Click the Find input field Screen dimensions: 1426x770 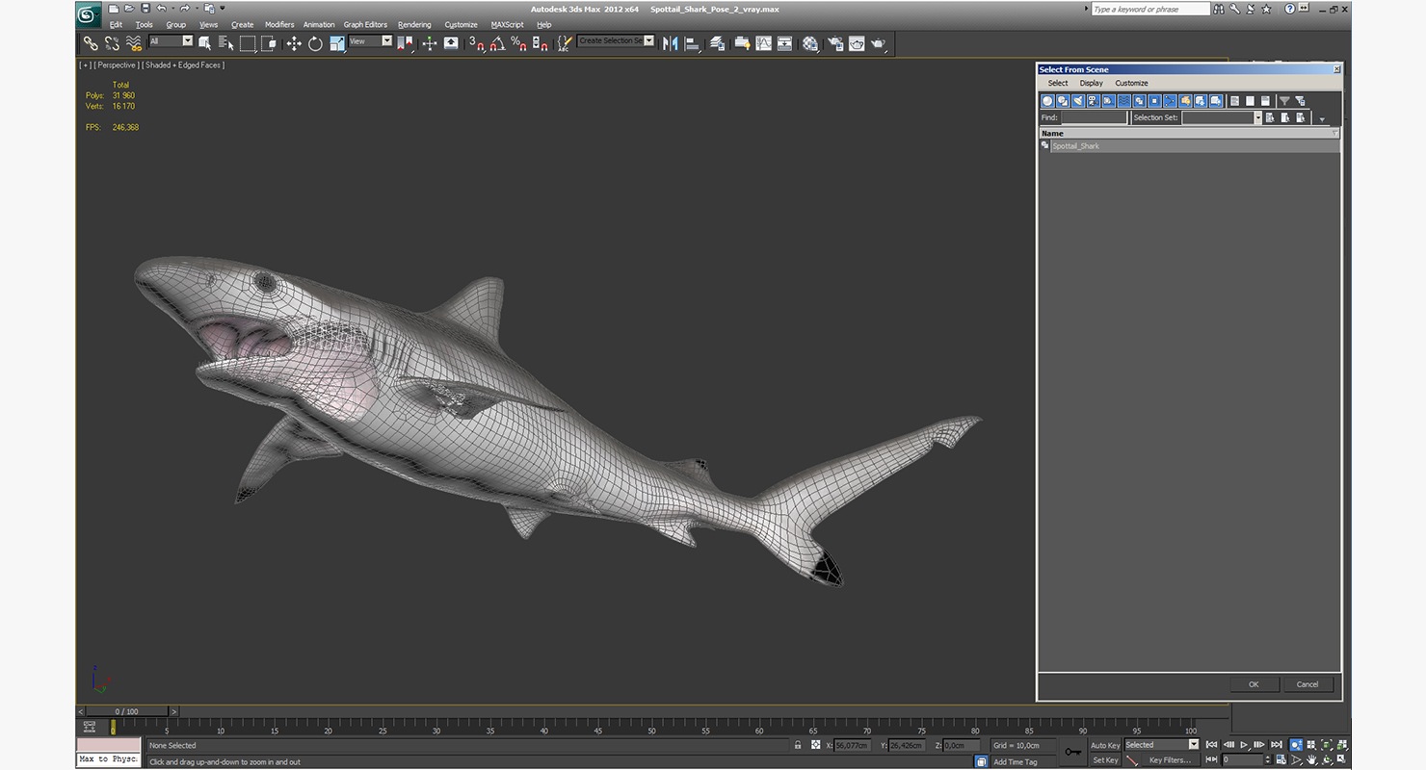coord(1095,117)
